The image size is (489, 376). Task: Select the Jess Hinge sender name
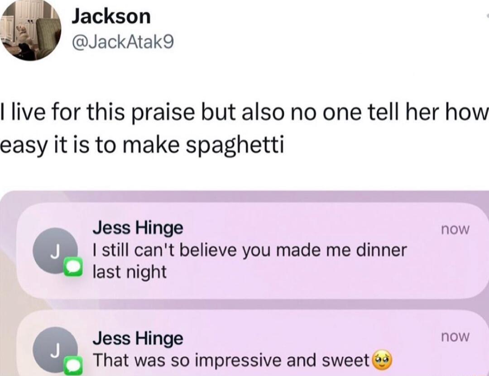[139, 228]
